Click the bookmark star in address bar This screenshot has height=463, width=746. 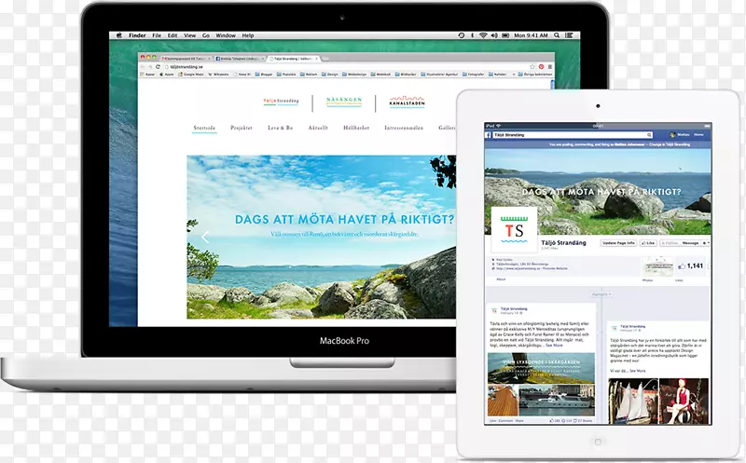531,67
